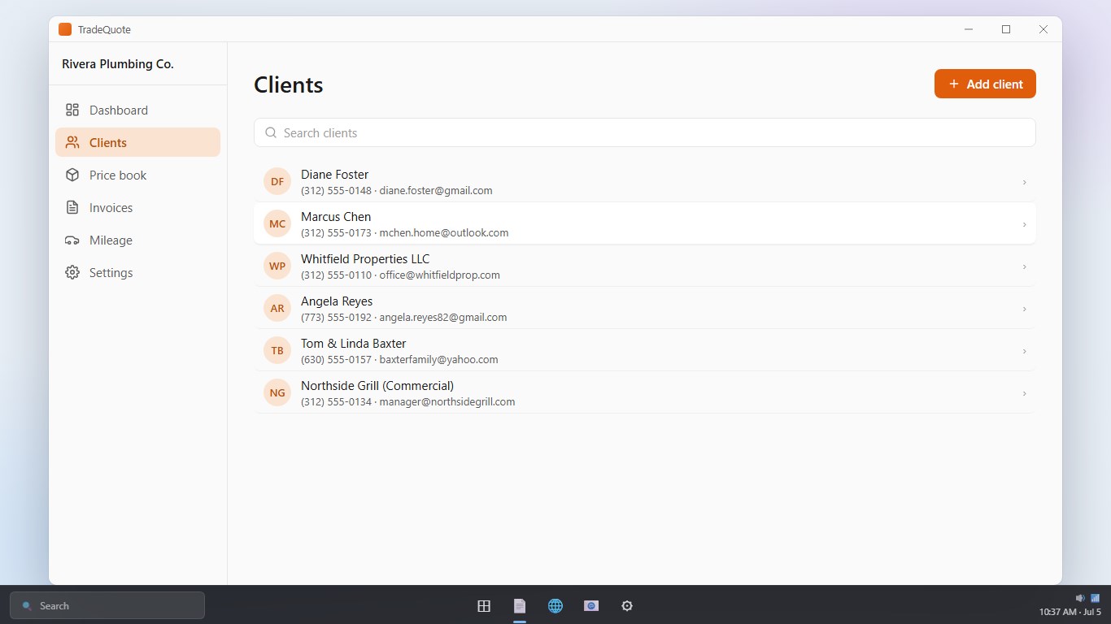
Task: Open the clock showing 10:37 AM
Action: coord(1070,612)
